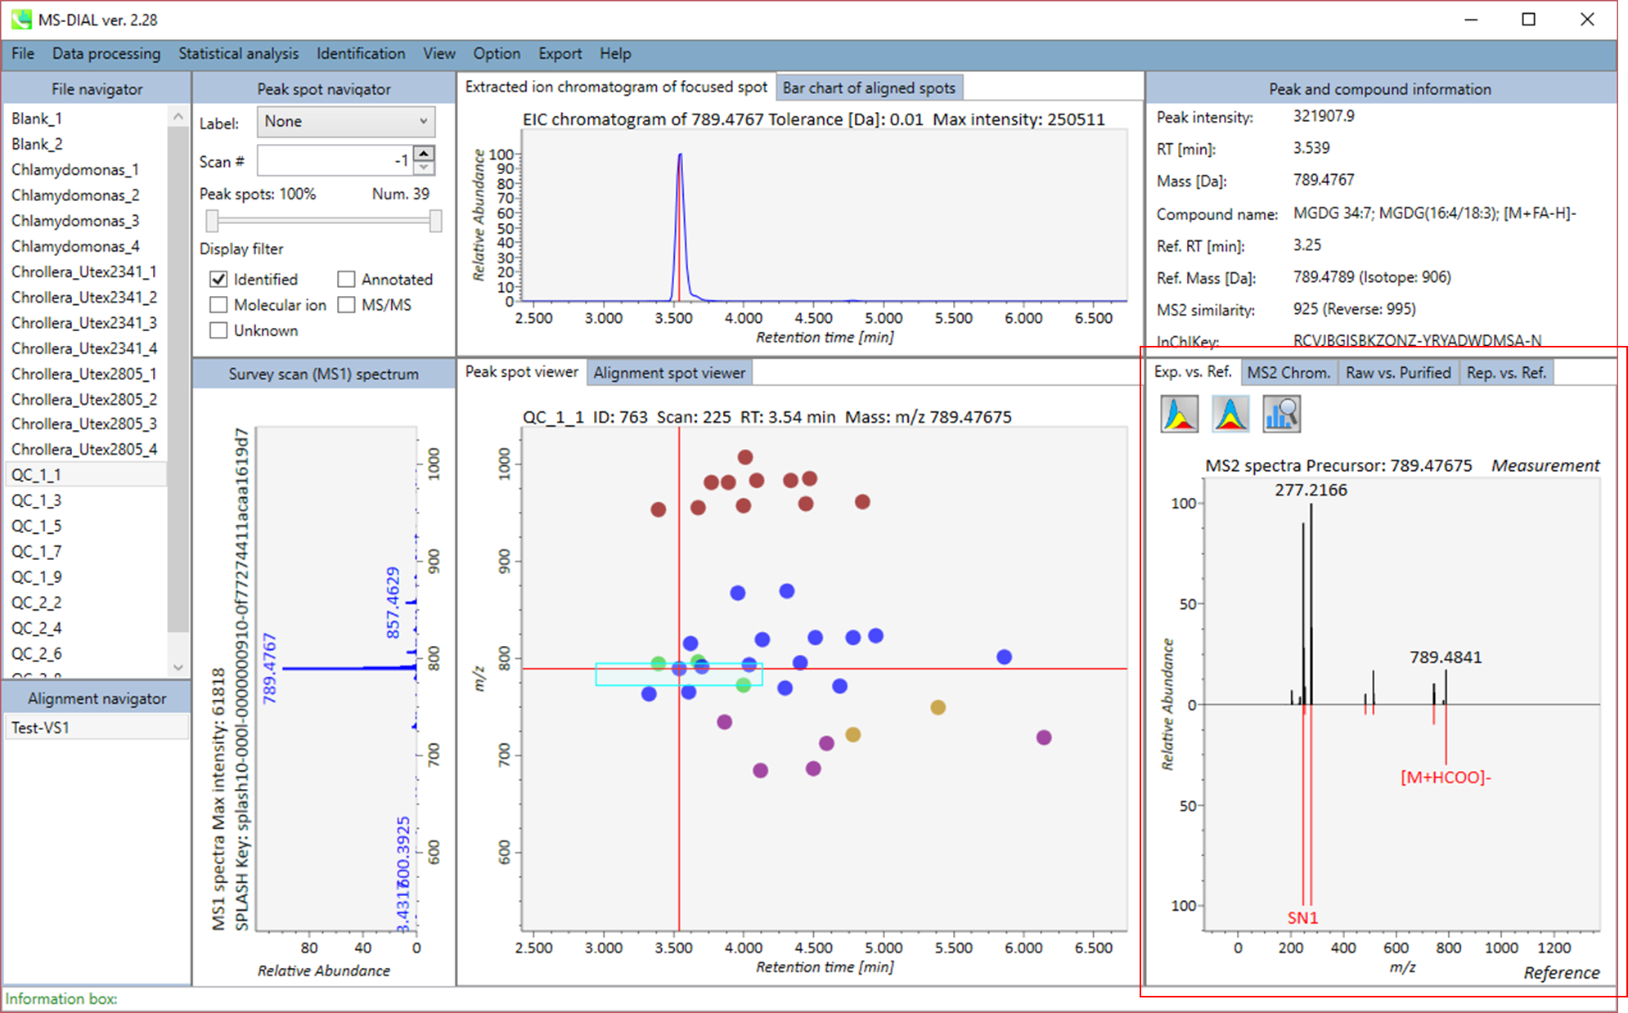The image size is (1628, 1013).
Task: Open the Export menu
Action: tap(560, 54)
